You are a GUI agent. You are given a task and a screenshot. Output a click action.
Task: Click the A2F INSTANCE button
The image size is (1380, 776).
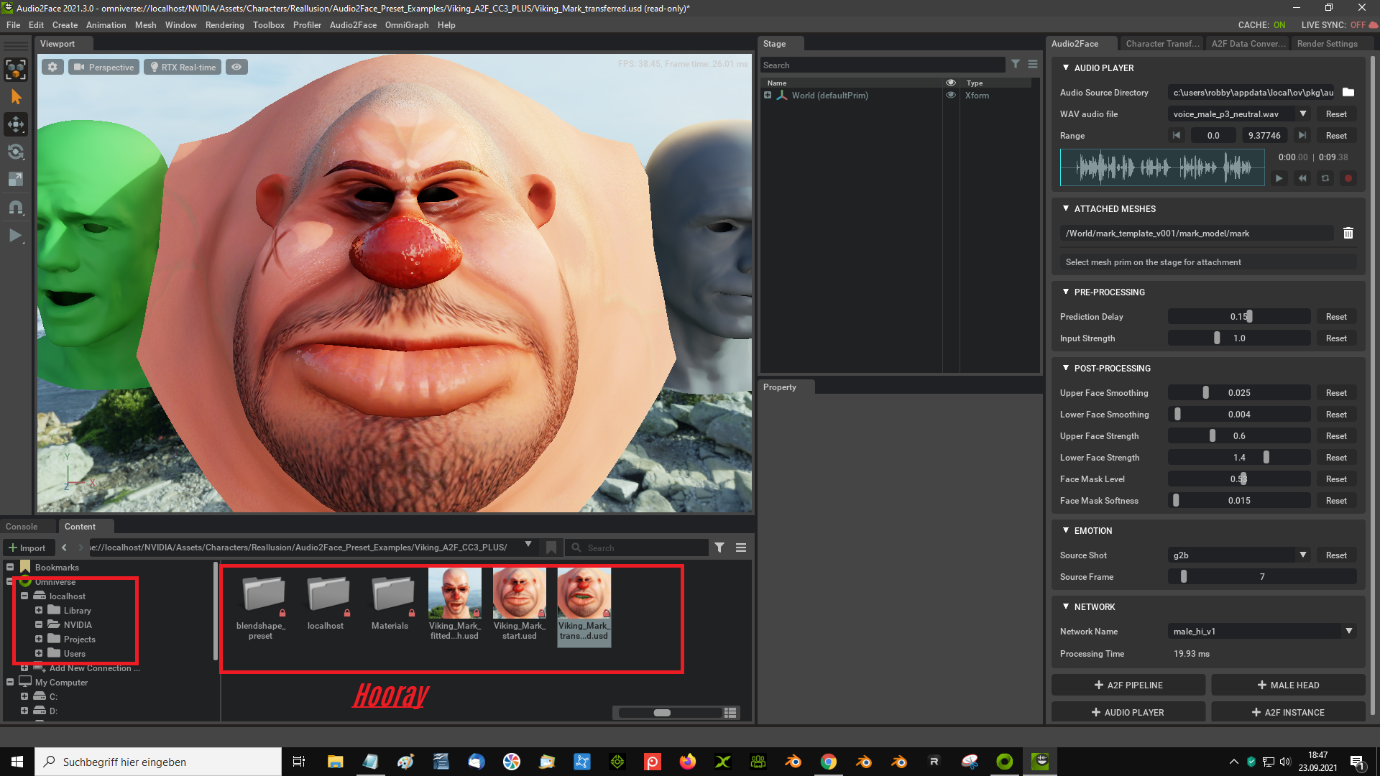click(x=1287, y=712)
